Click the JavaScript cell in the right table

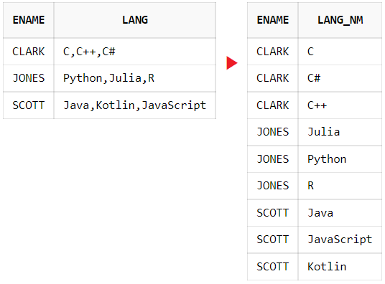[x=340, y=240]
